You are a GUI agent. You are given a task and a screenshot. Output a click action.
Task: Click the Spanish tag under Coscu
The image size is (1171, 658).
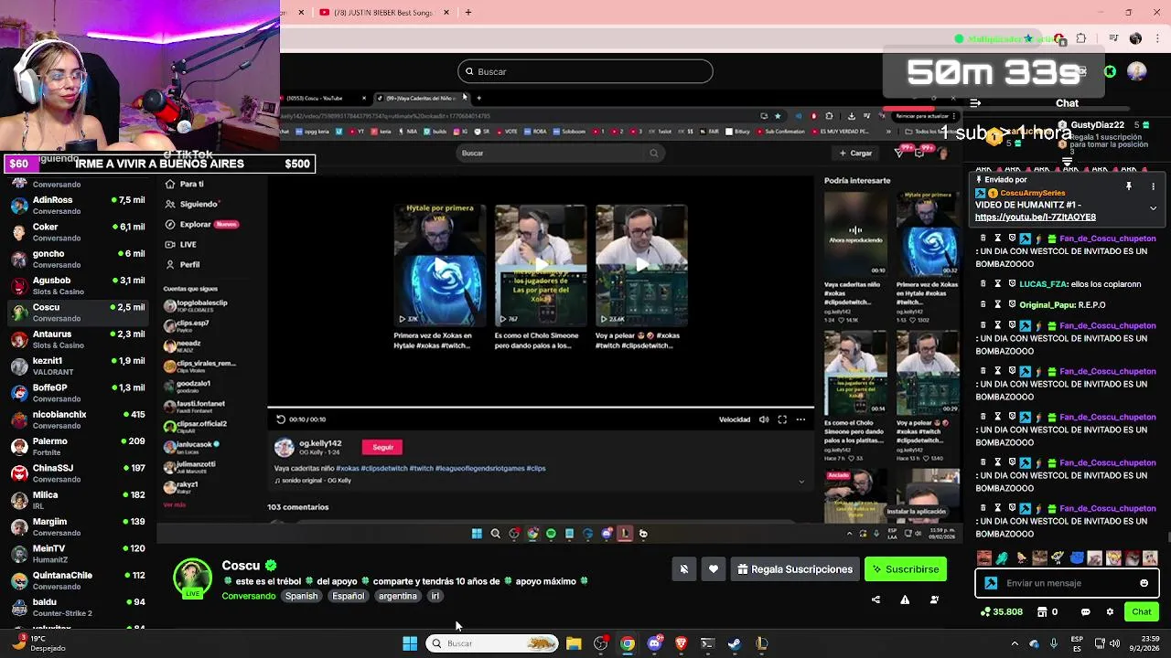coord(301,596)
